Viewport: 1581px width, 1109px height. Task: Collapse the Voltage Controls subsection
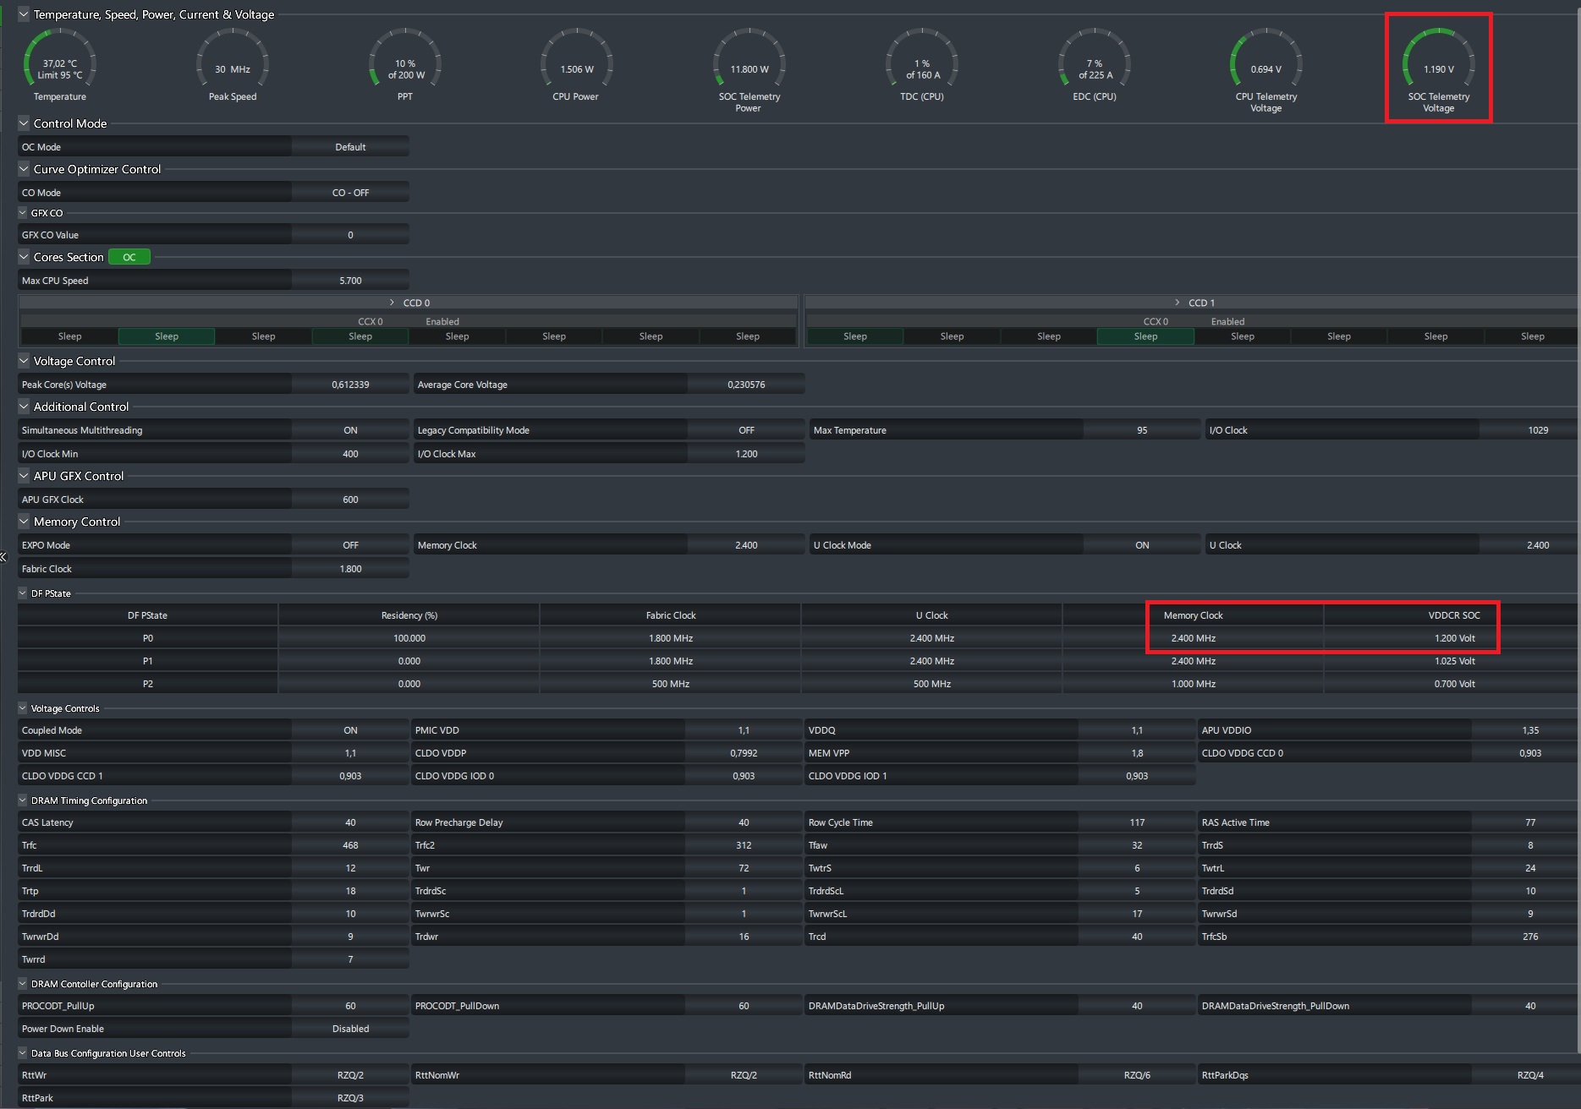pyautogui.click(x=23, y=708)
